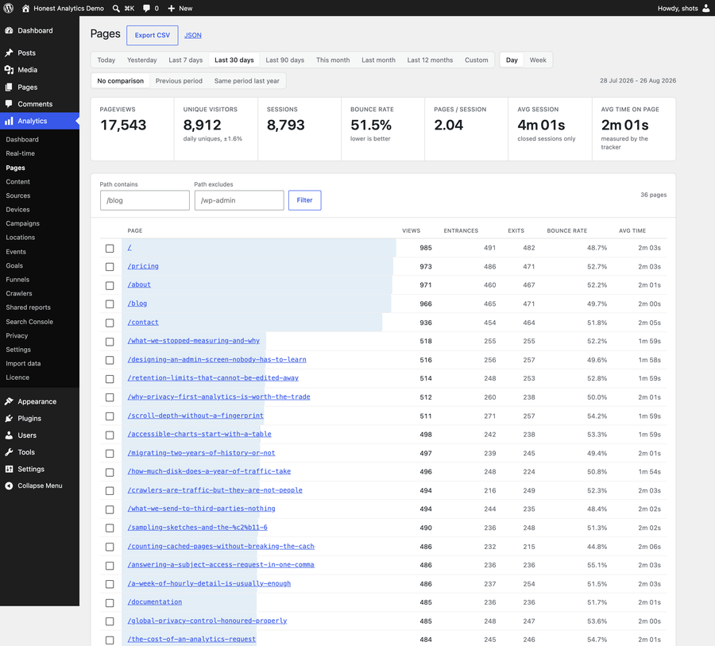Check the box for the /documentation row
The image size is (715, 646).
110,602
